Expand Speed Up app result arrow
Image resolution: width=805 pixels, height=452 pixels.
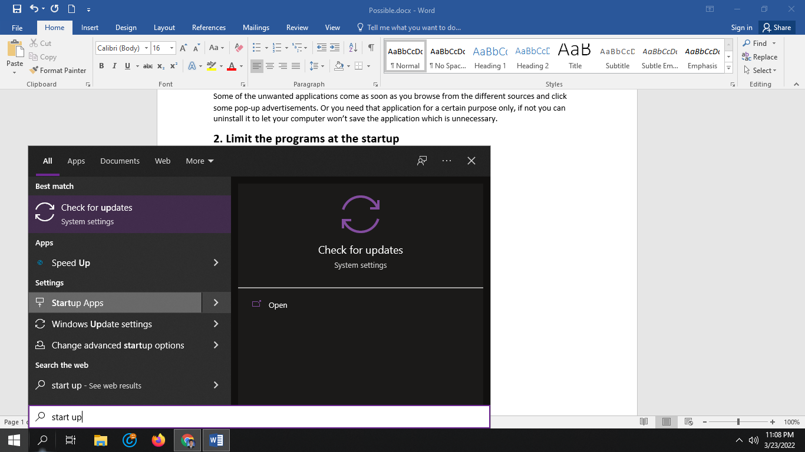(x=216, y=263)
